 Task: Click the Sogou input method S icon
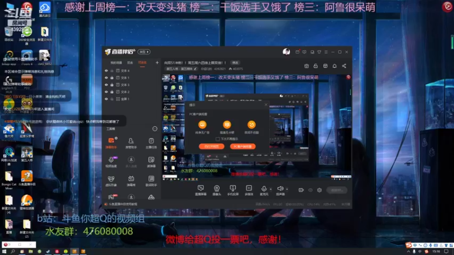(x=409, y=245)
